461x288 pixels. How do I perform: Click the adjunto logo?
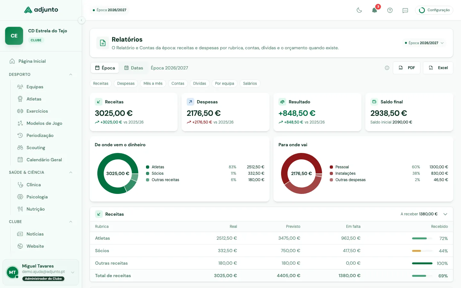point(41,10)
